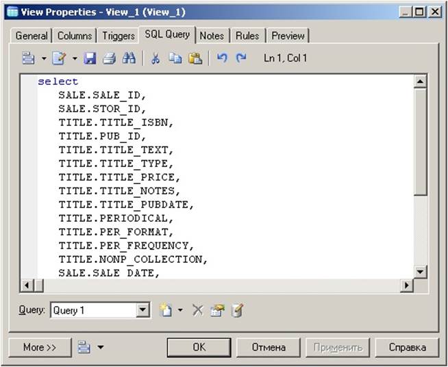Click the TITLE.TITLE_NOTES line
Image resolution: width=448 pixels, height=367 pixels.
pyautogui.click(x=119, y=191)
